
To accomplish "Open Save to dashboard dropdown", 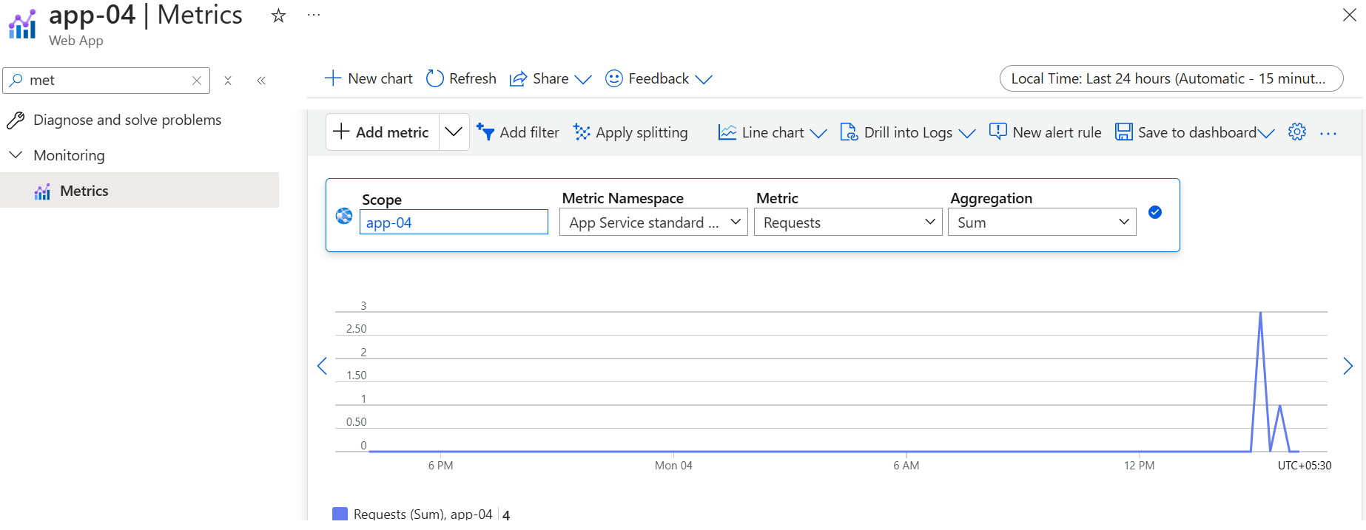I will click(x=1194, y=132).
